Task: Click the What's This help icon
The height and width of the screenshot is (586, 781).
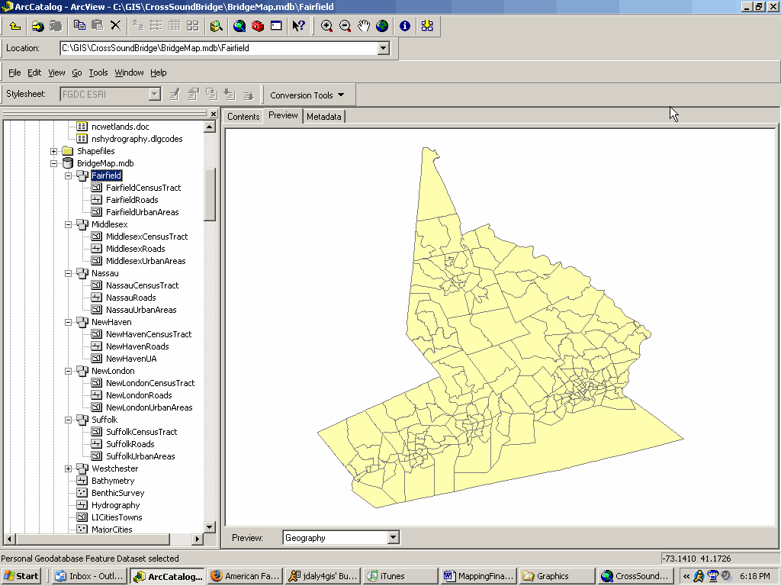Action: click(x=298, y=26)
